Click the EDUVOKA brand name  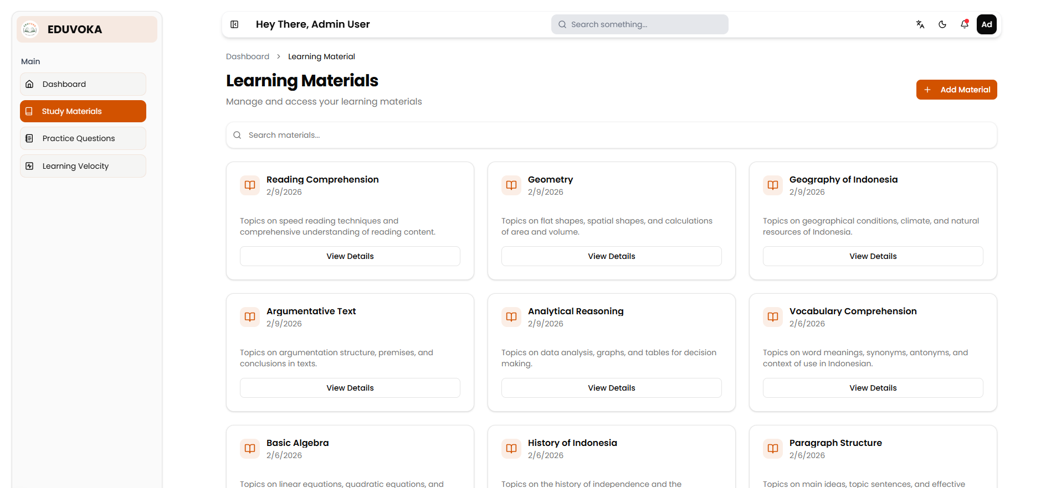pyautogui.click(x=75, y=29)
